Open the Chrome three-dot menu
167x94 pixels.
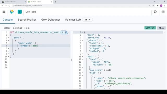point(165,6)
